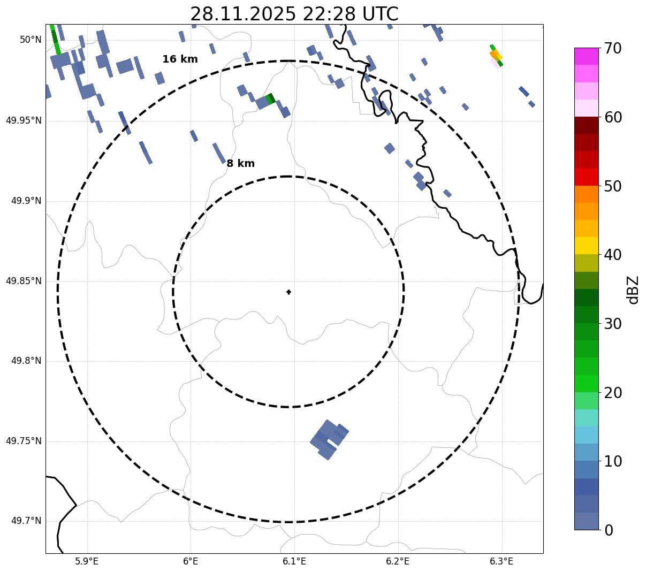
Task: Click the colorbar tick label "60"
Action: coord(613,117)
